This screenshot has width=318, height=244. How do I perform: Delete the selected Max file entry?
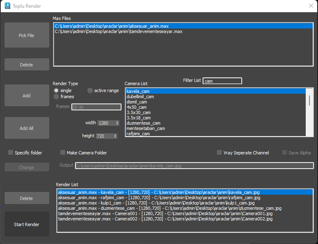[26, 65]
